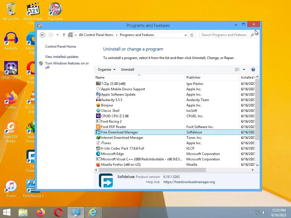The image size is (291, 218).
Task: Open Recycle Bin desktop icon
Action: click(11, 11)
